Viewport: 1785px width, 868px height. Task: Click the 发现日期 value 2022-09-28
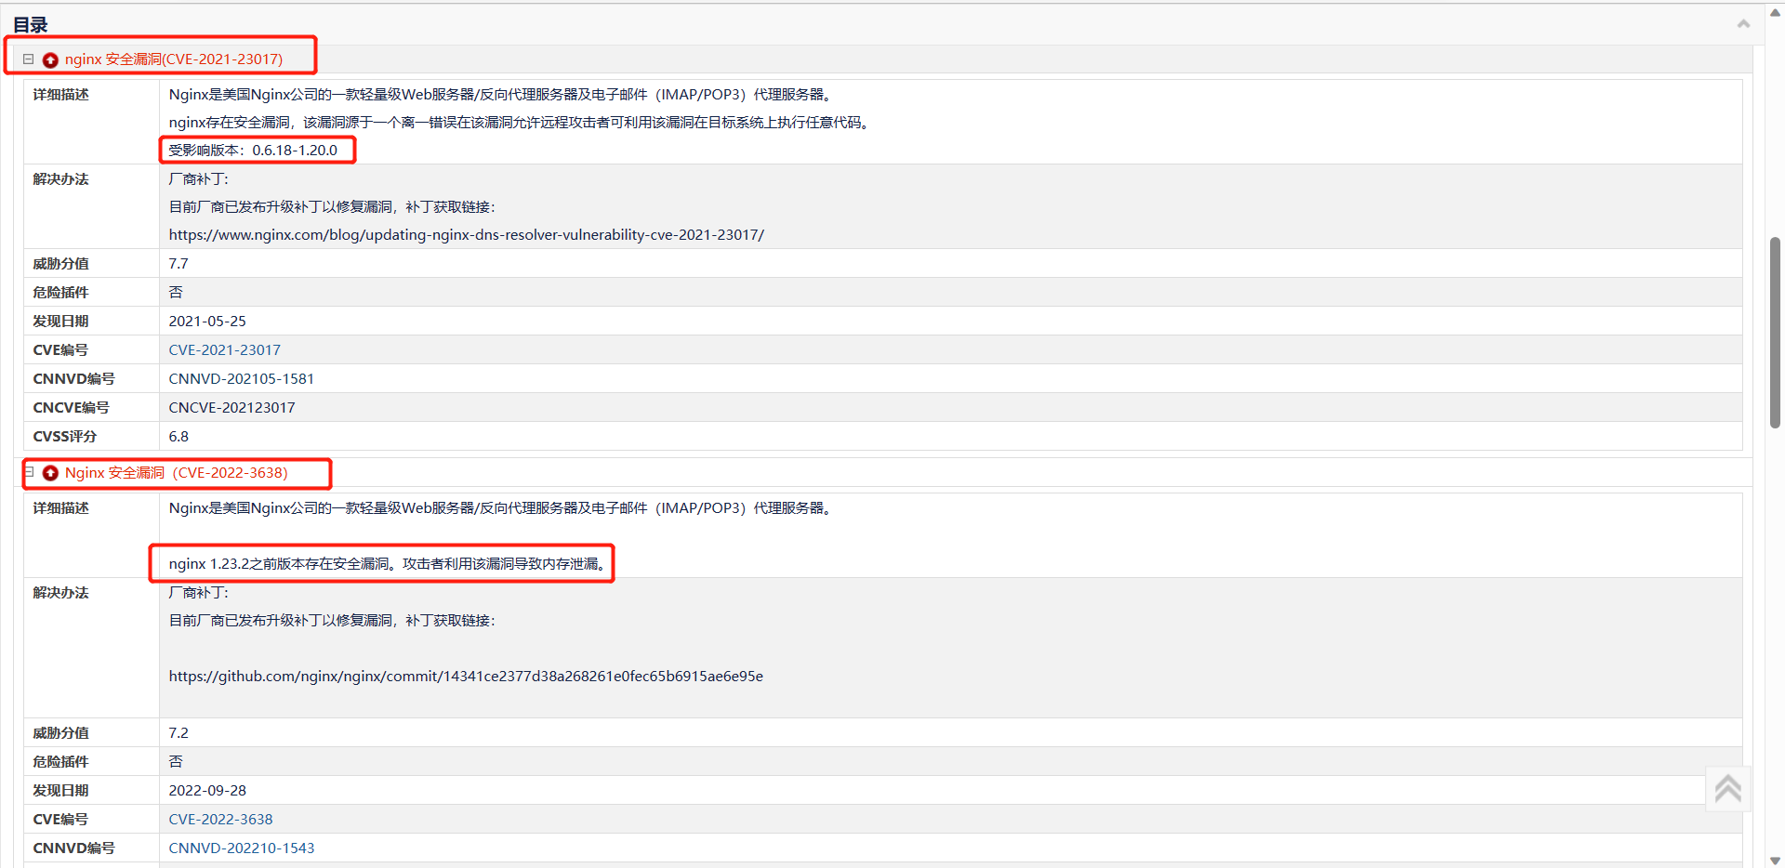pos(207,791)
